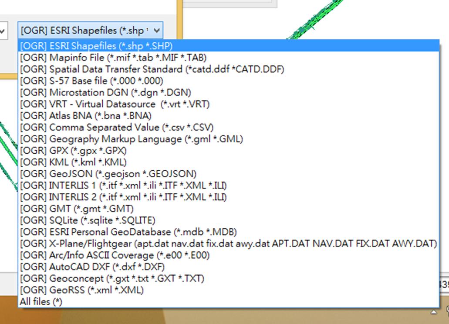Pick S-57 Base file format
This screenshot has height=324, width=449.
point(229,81)
